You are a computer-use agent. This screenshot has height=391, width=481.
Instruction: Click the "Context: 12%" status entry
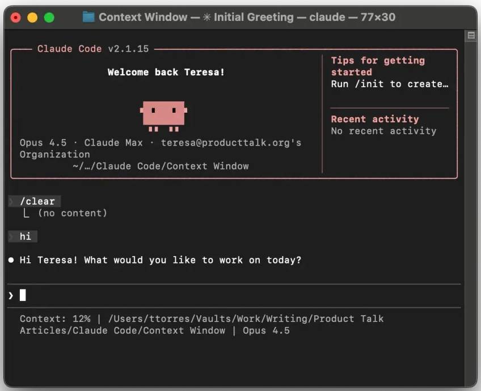pos(55,318)
